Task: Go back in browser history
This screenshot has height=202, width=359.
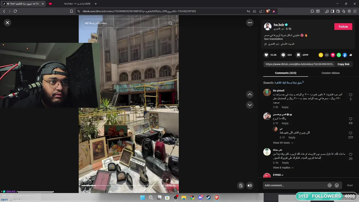Action: pos(4,11)
